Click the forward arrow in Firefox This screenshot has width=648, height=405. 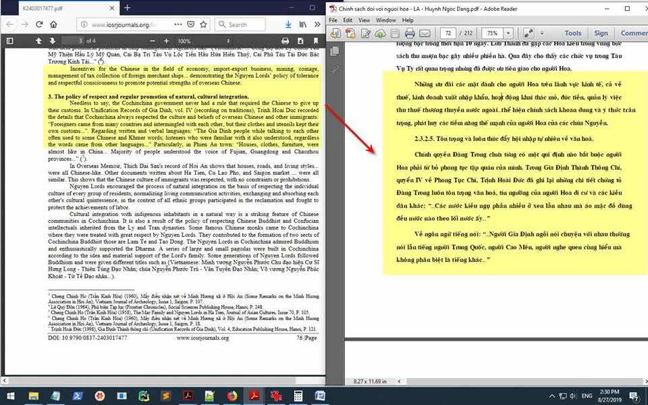(25, 24)
